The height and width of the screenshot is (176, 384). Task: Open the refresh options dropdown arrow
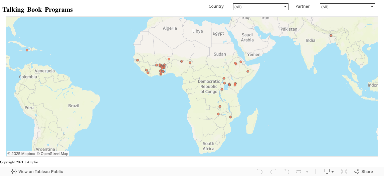(307, 172)
